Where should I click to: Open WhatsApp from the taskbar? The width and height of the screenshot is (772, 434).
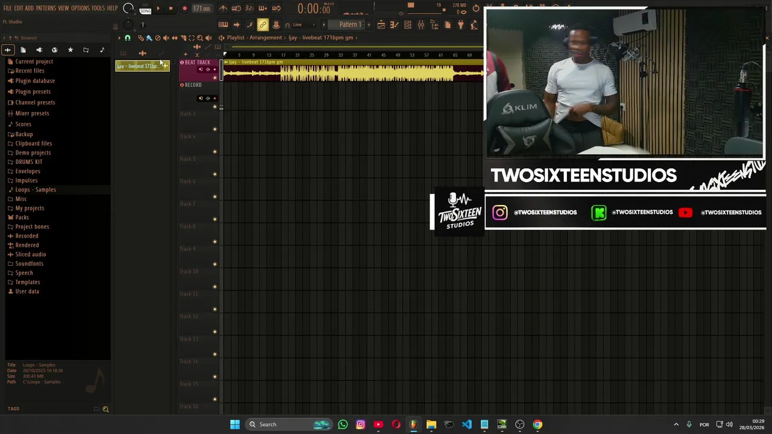pyautogui.click(x=343, y=424)
